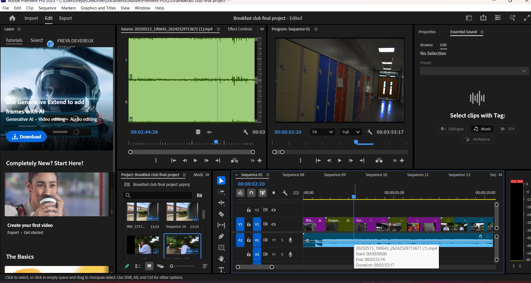The width and height of the screenshot is (531, 283).
Task: Select the Pen tool in tools panel
Action: point(221,236)
